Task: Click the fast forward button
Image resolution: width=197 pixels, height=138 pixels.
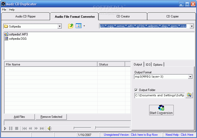Action: (36, 128)
